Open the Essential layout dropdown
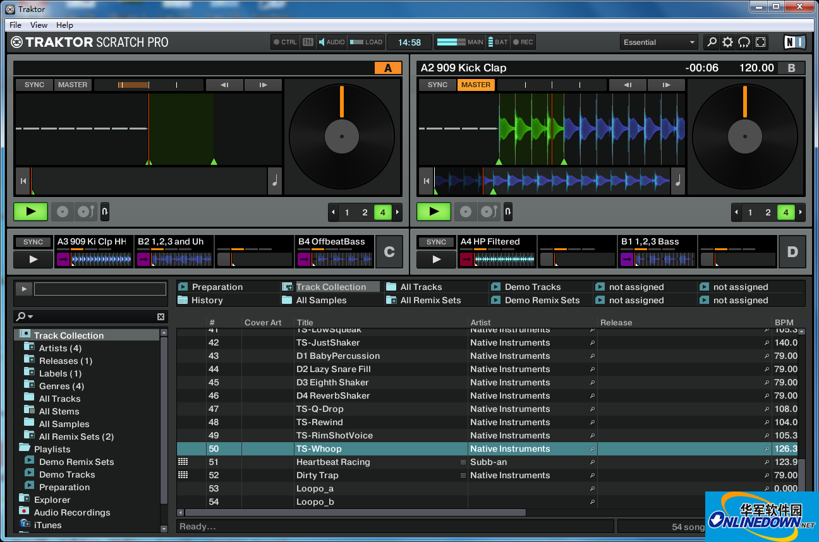Viewport: 819px width, 542px height. click(659, 42)
